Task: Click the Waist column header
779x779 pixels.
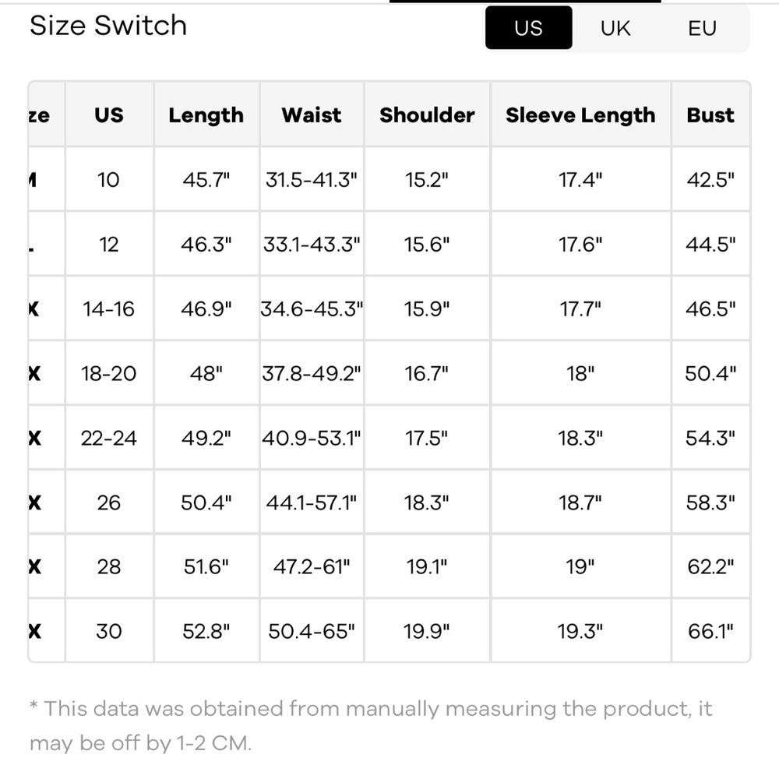Action: click(x=312, y=115)
